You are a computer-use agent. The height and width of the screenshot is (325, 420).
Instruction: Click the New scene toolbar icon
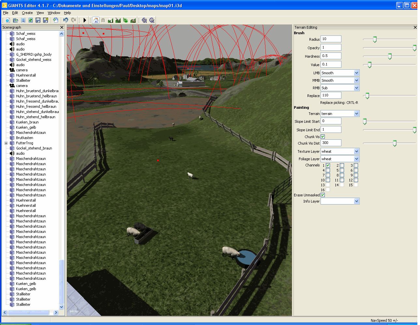tap(8, 20)
